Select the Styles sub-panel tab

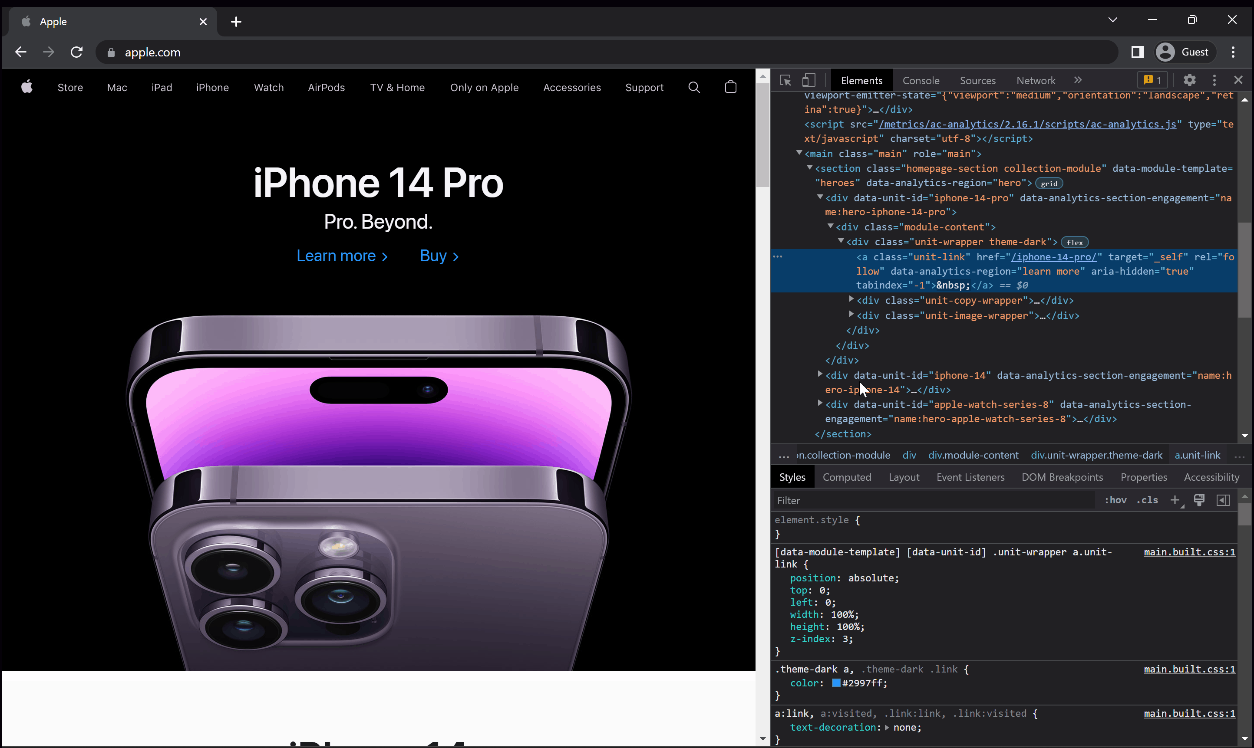pos(792,477)
